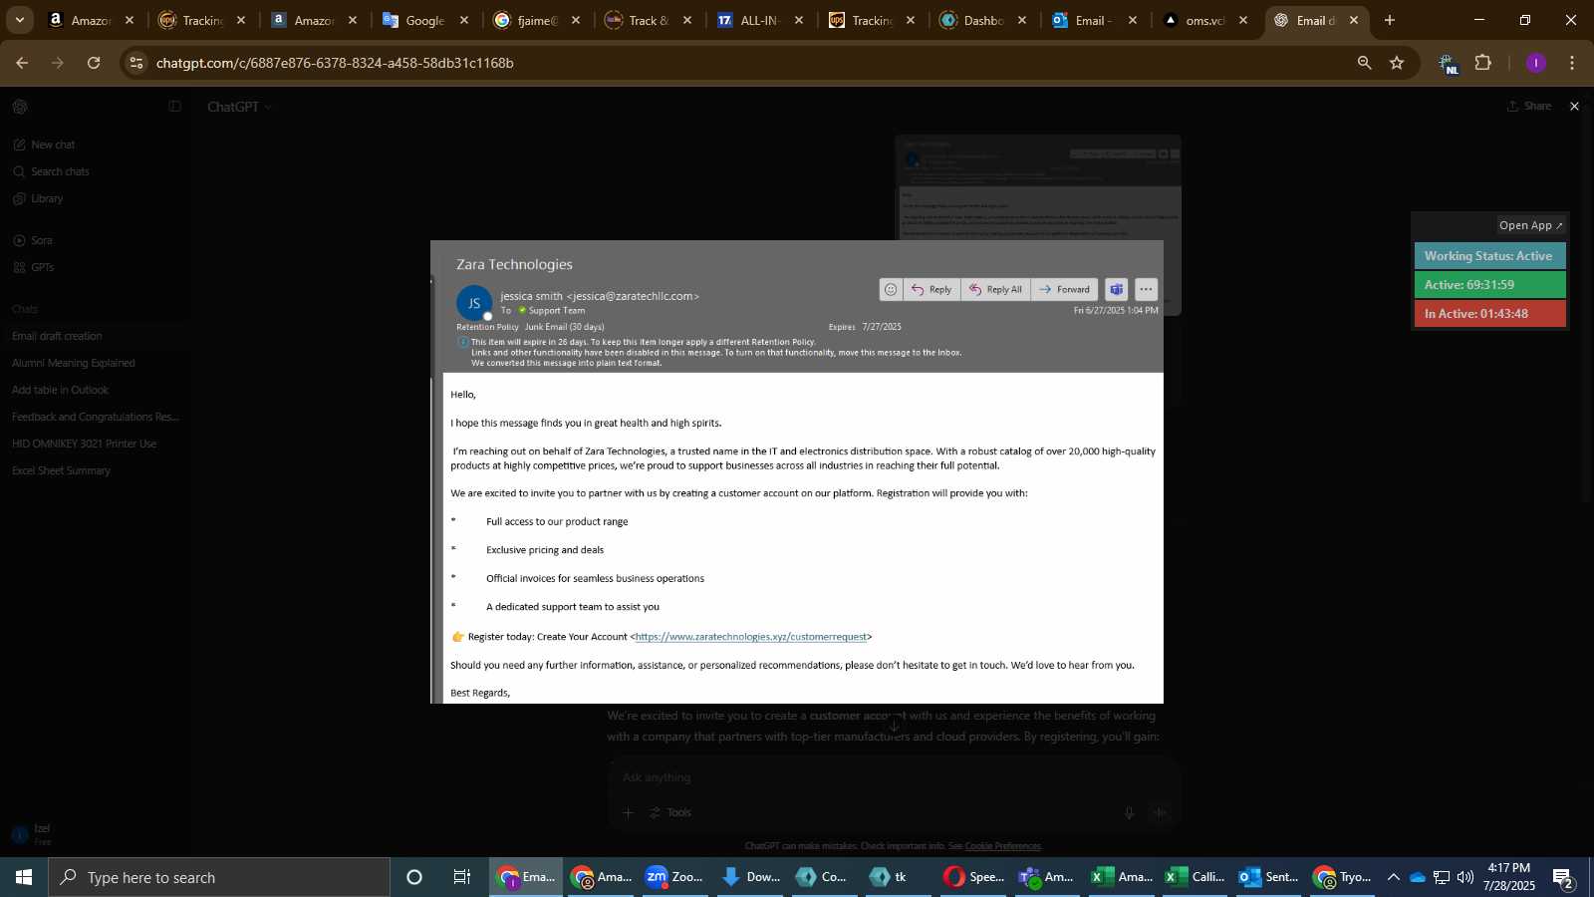This screenshot has height=897, width=1594.
Task: Open the tab search dropdown arrow
Action: pyautogui.click(x=19, y=20)
